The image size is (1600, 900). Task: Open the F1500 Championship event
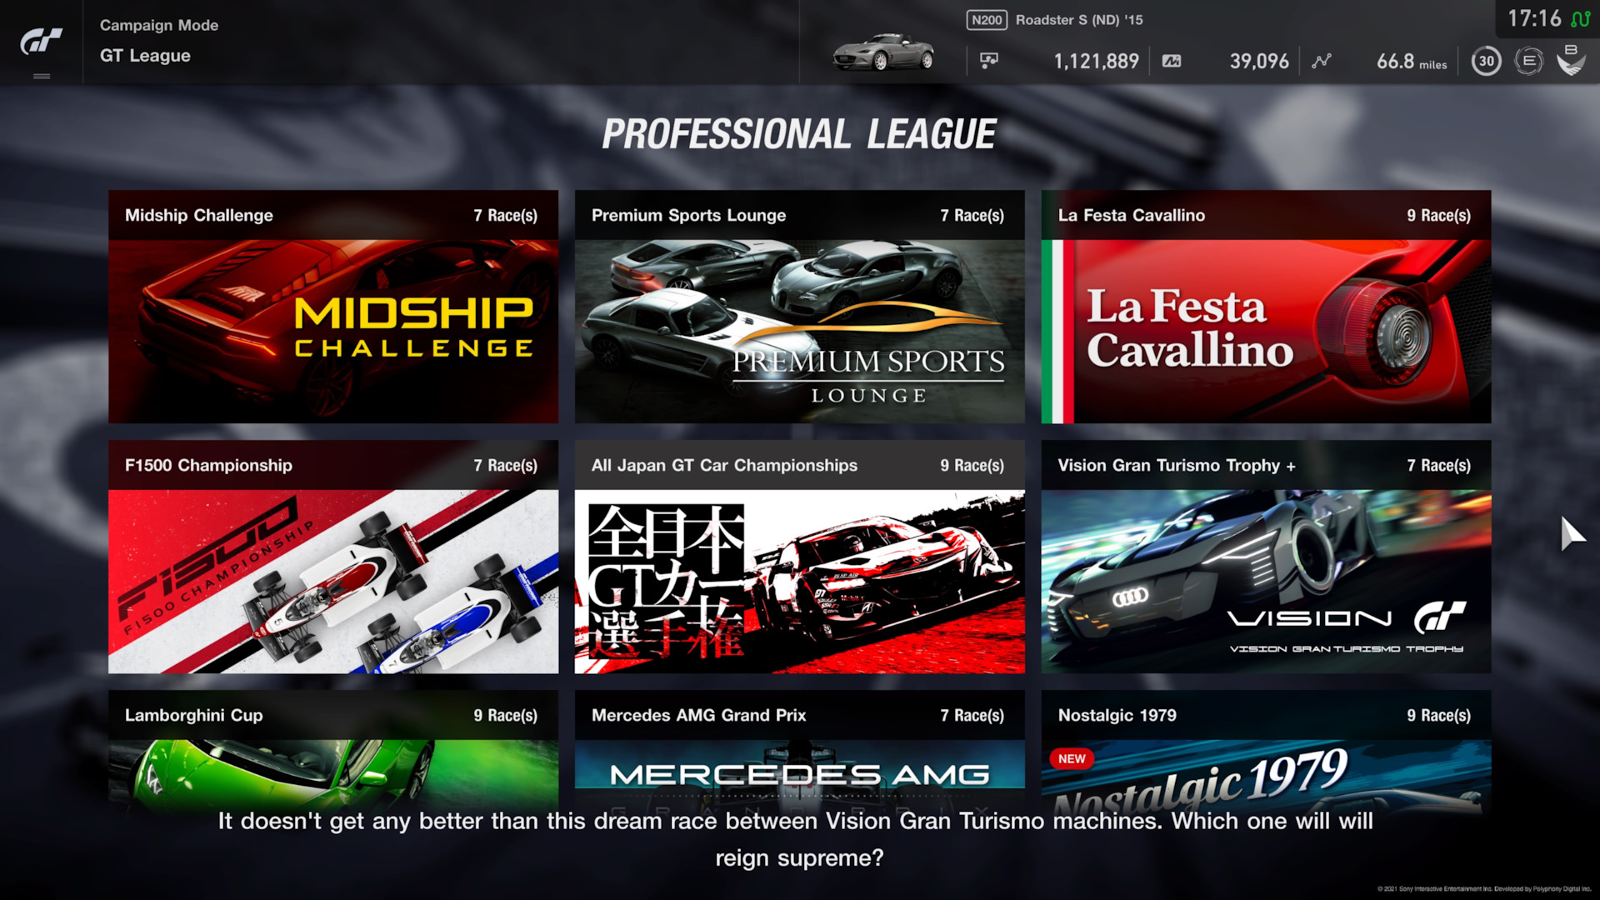332,558
